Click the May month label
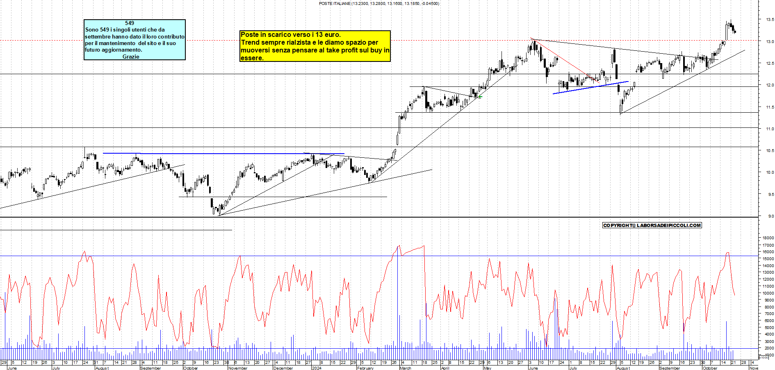This screenshot has width=775, height=370. point(487,368)
